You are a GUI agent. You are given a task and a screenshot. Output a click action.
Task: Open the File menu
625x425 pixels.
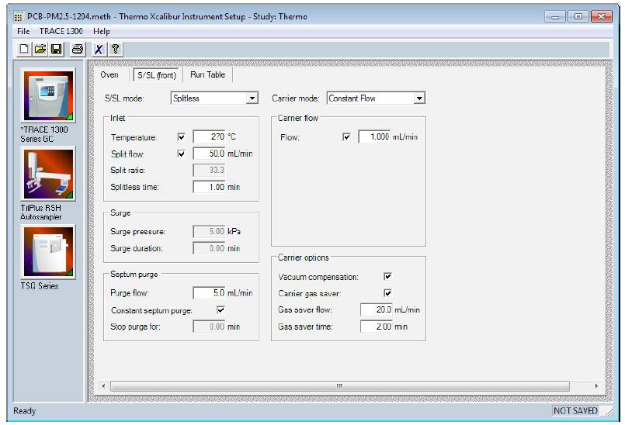coord(23,31)
